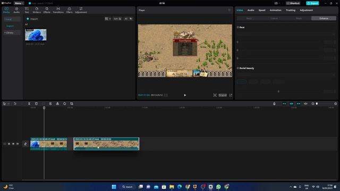Click the taskbar Search box
Image resolution: width=340 pixels, height=191 pixels.
[127, 187]
